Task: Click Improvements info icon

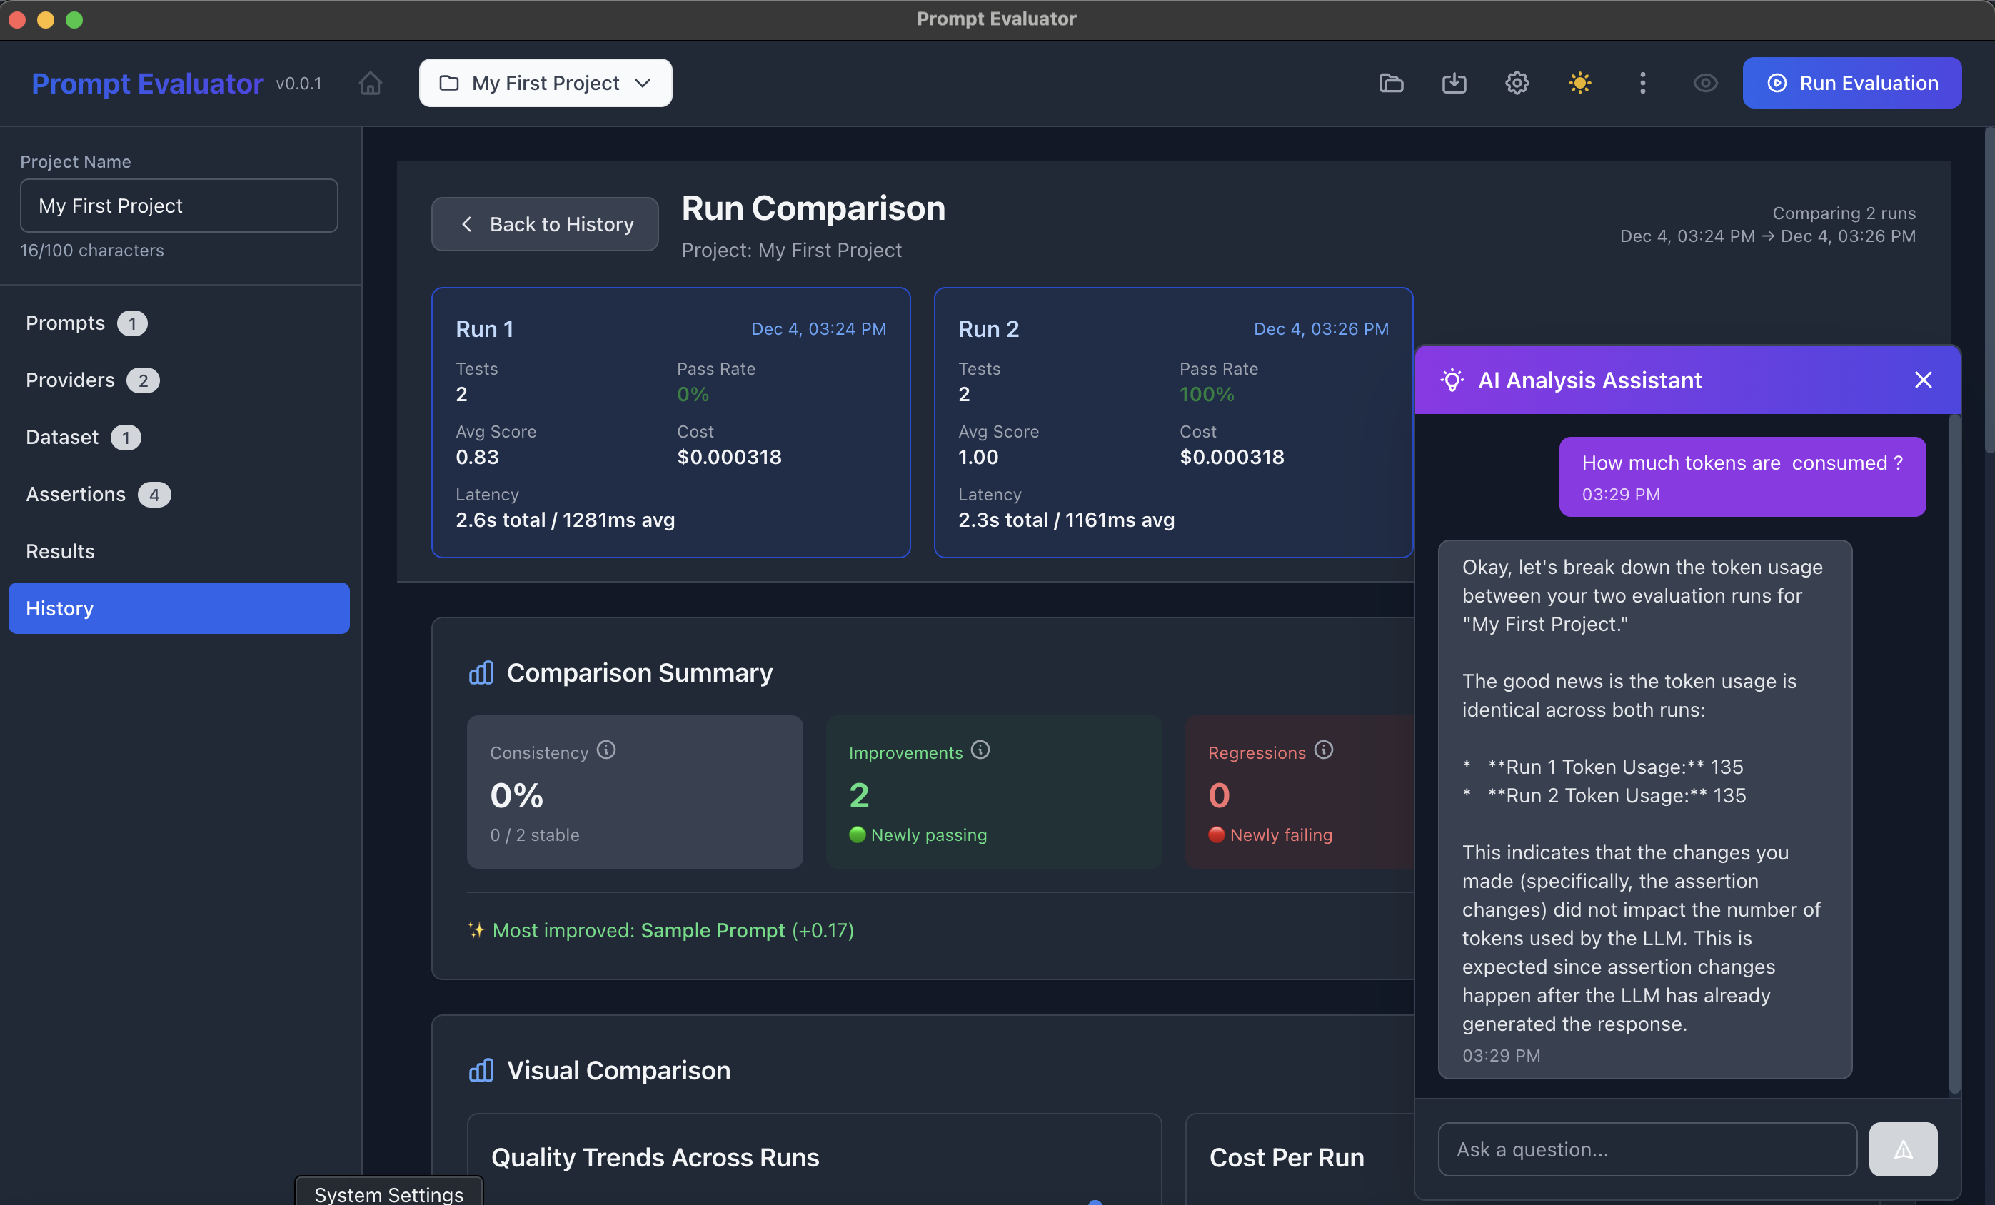Action: click(x=980, y=750)
